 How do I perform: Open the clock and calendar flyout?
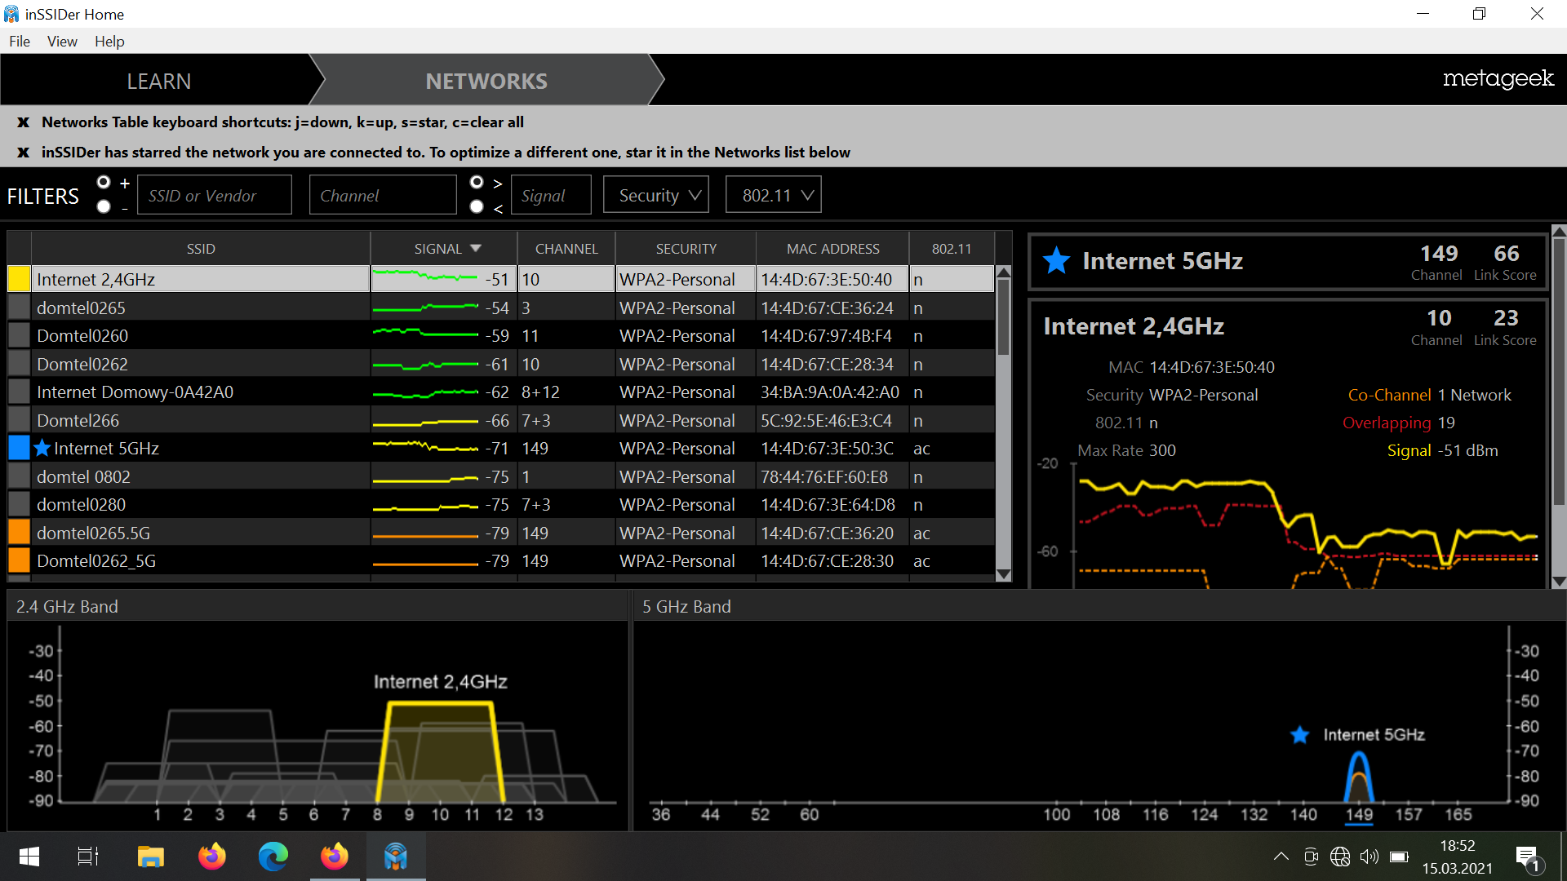[x=1457, y=857]
